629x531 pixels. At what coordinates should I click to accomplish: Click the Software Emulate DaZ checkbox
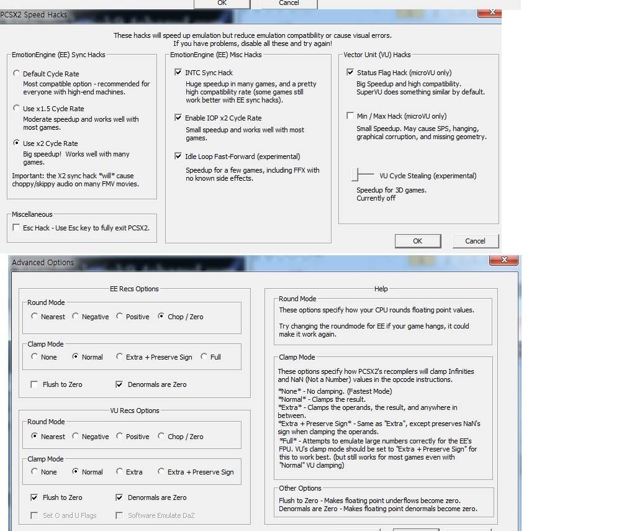tap(119, 515)
